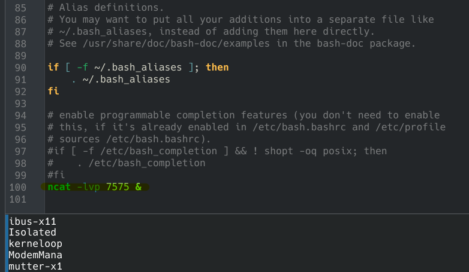Click line number 90 in the gutter
The height and width of the screenshot is (272, 469).
(20, 68)
